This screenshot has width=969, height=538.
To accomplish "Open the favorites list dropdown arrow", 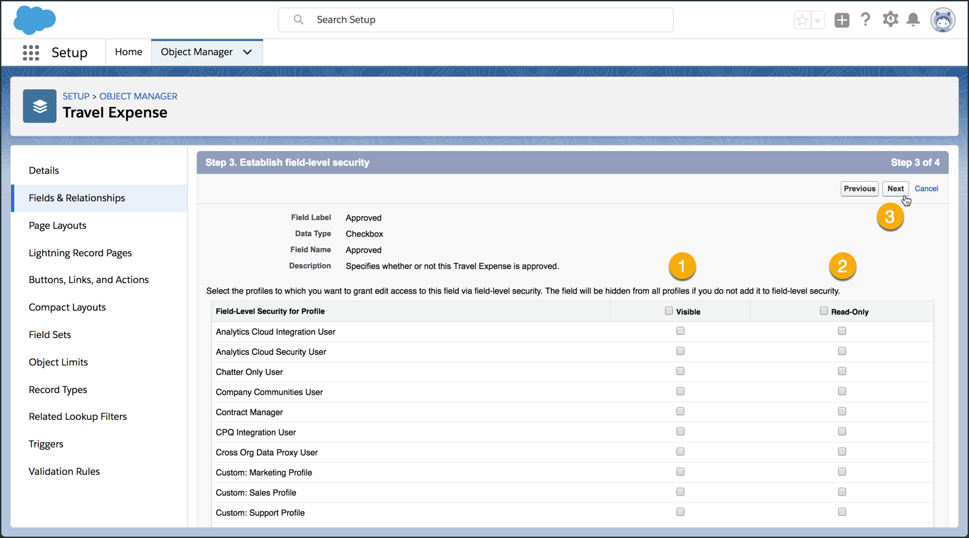I will pyautogui.click(x=817, y=20).
